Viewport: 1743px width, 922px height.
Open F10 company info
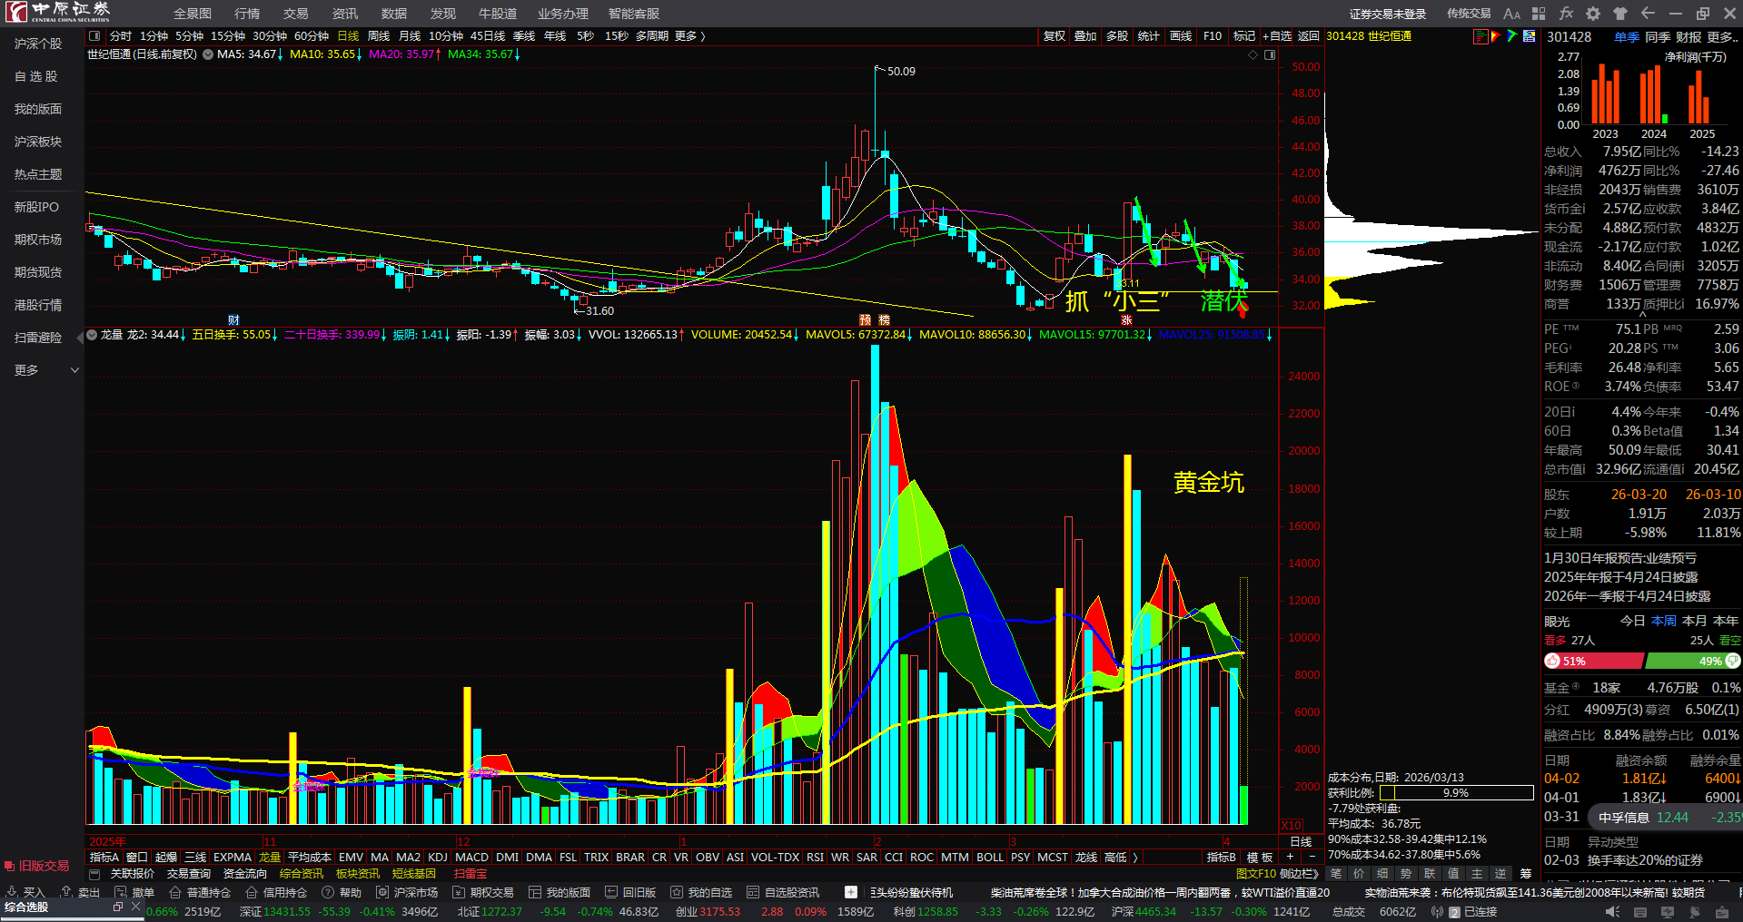[x=1213, y=36]
